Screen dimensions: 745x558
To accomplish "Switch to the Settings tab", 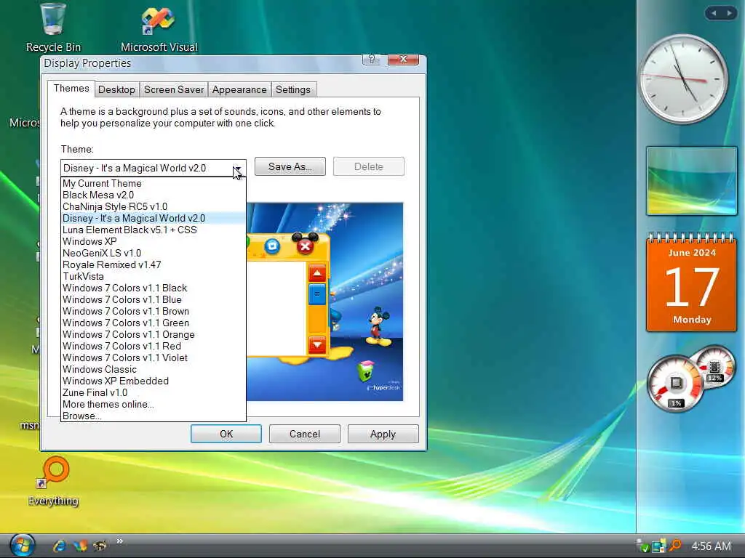I will coord(292,89).
